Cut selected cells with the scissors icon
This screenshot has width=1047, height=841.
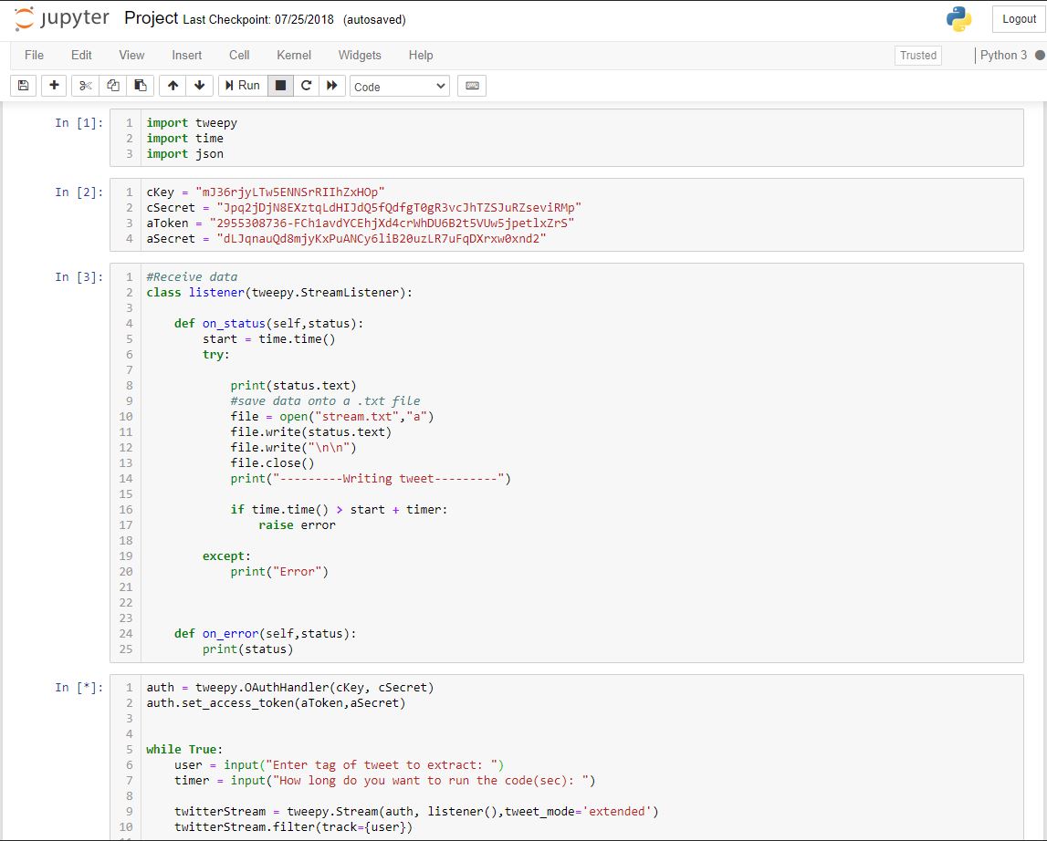(86, 86)
